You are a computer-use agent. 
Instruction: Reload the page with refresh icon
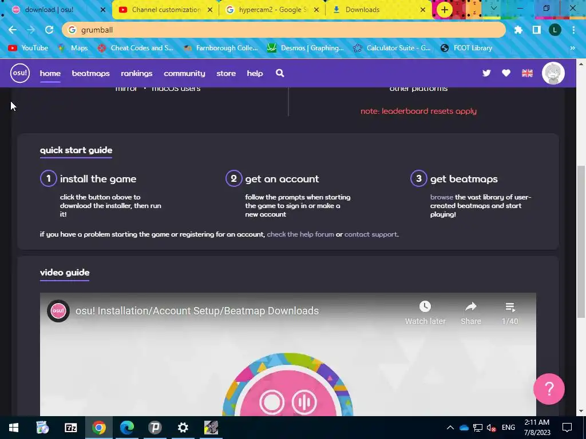(x=49, y=30)
